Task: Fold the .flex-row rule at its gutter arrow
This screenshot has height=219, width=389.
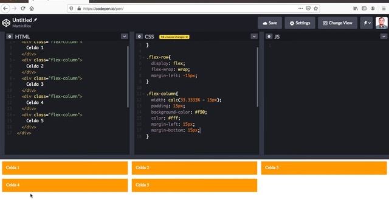Action: [143, 57]
